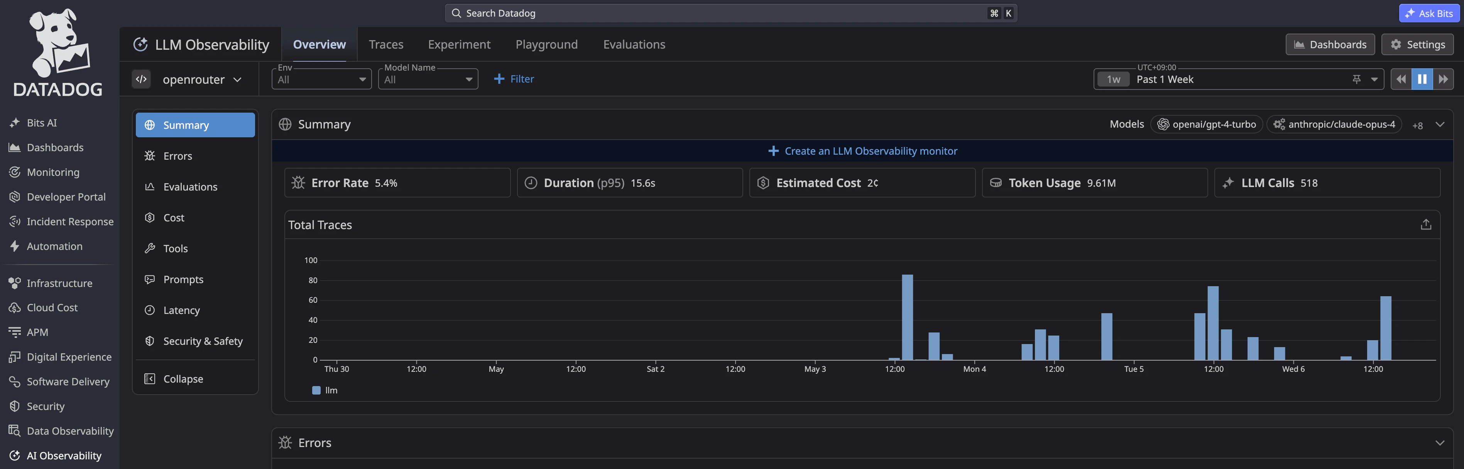Collapse the section navigation panel

pyautogui.click(x=195, y=379)
